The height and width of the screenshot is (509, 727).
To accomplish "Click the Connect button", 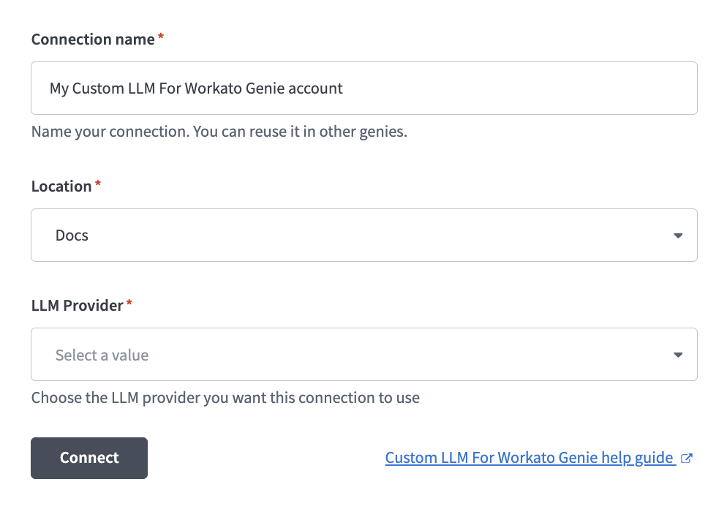I will tap(88, 458).
